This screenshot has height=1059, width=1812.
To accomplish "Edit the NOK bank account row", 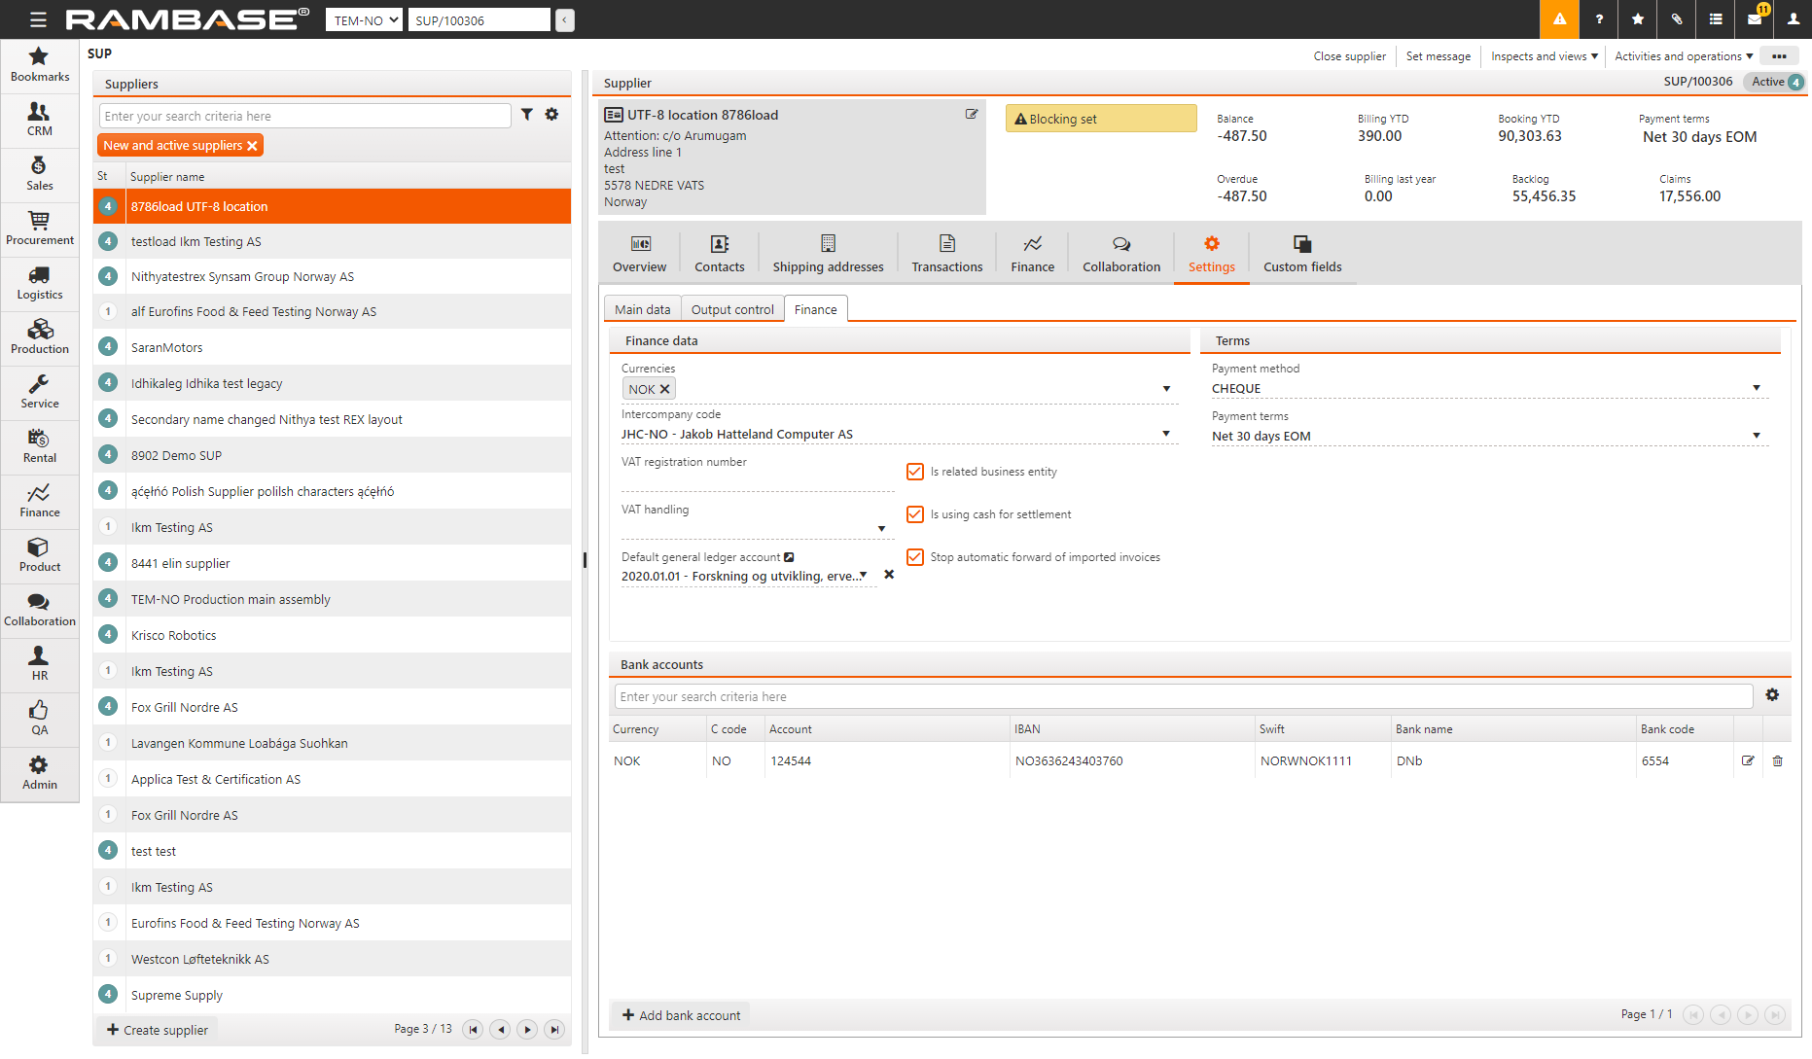I will (x=1748, y=761).
